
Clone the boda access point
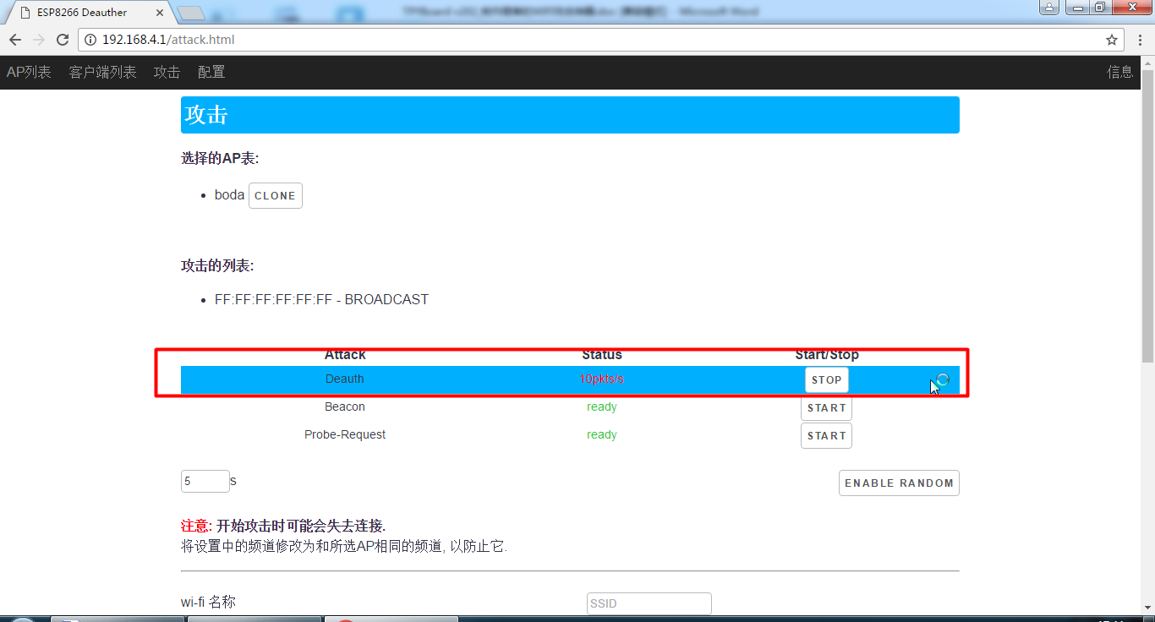click(x=275, y=196)
